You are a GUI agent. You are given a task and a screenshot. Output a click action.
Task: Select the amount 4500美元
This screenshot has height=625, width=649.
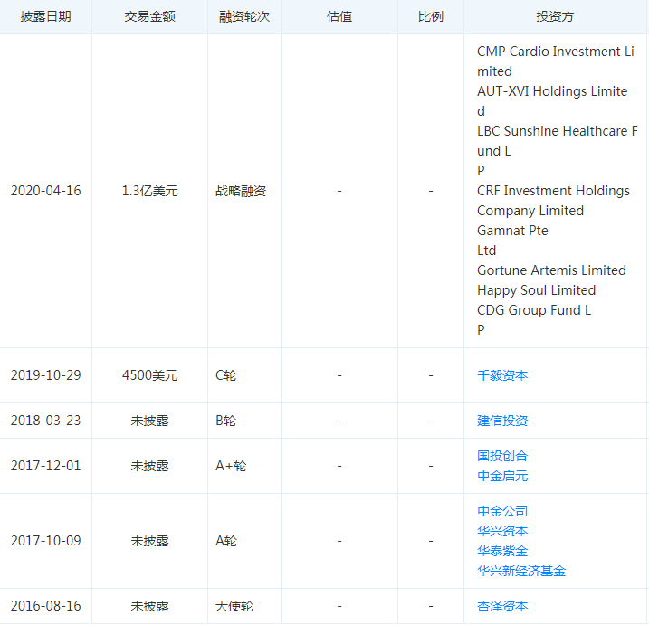pyautogui.click(x=149, y=375)
